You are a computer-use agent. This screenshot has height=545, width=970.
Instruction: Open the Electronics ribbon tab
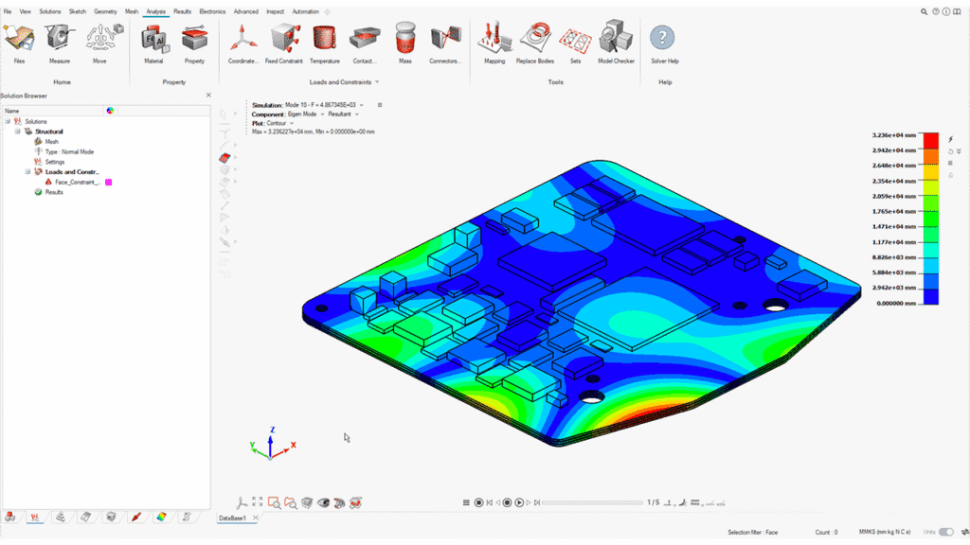tap(212, 11)
